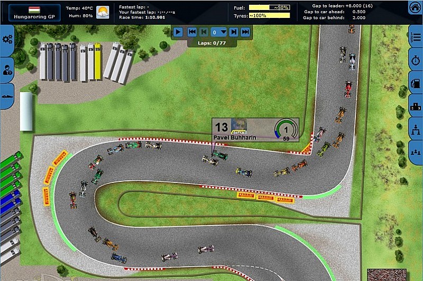Click the Gap to leader value

[359, 6]
